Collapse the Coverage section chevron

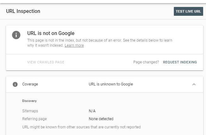[x=194, y=84]
